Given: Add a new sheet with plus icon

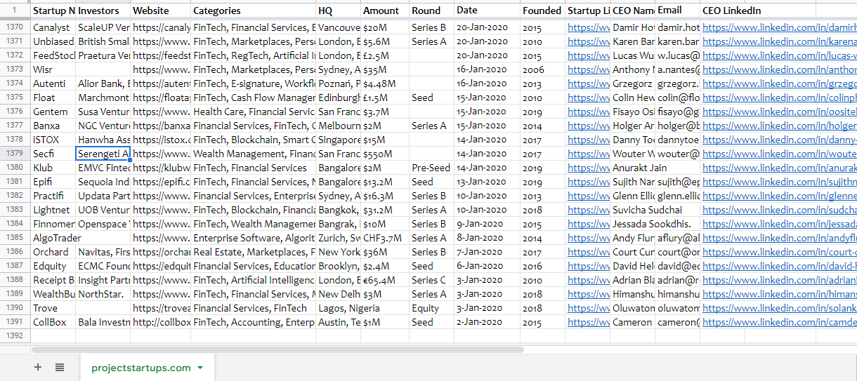Looking at the screenshot, I should click(38, 367).
